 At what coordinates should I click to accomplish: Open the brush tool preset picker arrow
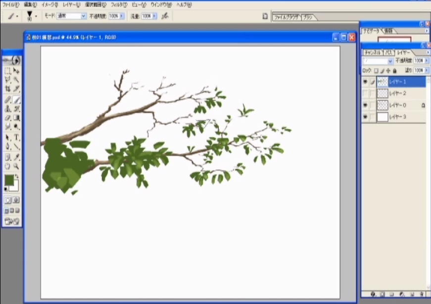click(17, 16)
